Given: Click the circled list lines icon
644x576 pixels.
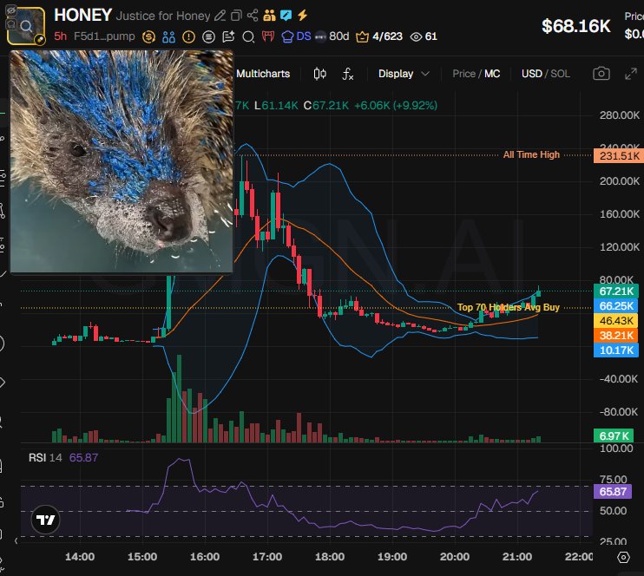Looking at the screenshot, I should (x=208, y=37).
